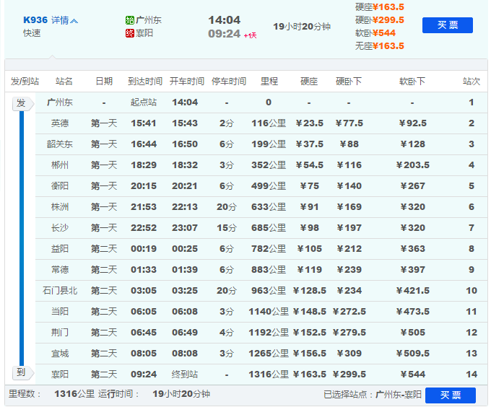Click the 19小时20分钟 duration in the header
This screenshot has height=407, width=504.
(302, 27)
